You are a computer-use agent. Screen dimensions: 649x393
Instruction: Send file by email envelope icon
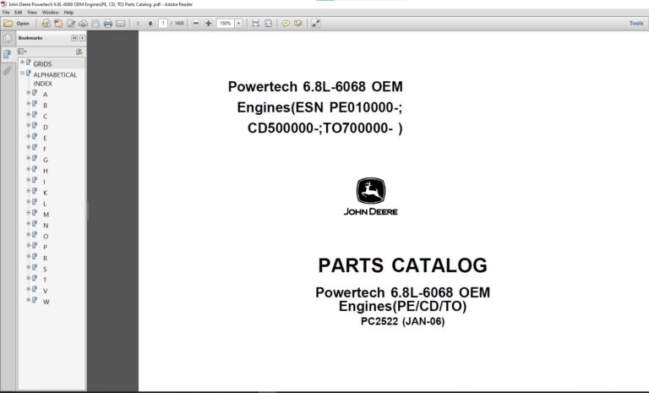[121, 24]
